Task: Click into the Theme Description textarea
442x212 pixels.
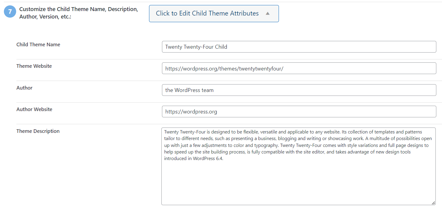Action: point(299,166)
